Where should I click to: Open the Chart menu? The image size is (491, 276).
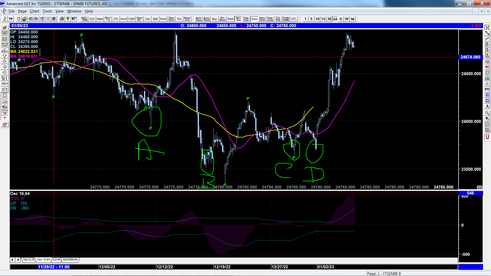(x=35, y=11)
